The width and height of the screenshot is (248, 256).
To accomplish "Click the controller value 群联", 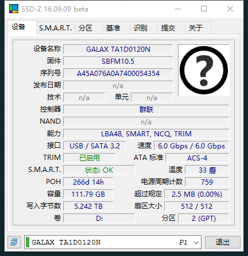I will 146,110.
